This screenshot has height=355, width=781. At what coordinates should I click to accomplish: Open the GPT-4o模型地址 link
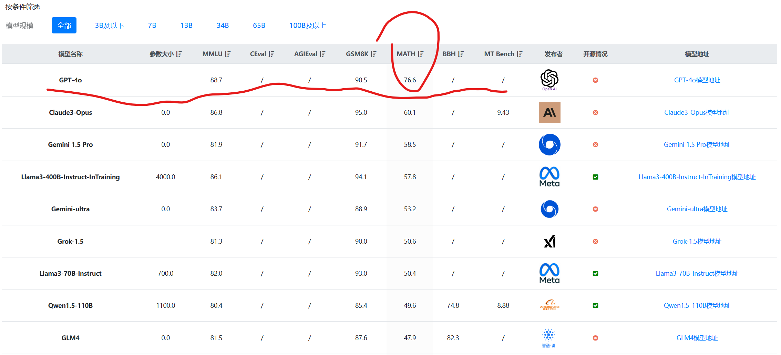click(x=697, y=80)
